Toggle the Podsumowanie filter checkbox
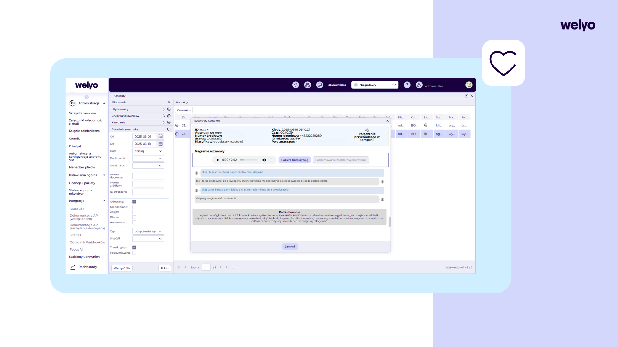This screenshot has height=347, width=618. point(134,253)
